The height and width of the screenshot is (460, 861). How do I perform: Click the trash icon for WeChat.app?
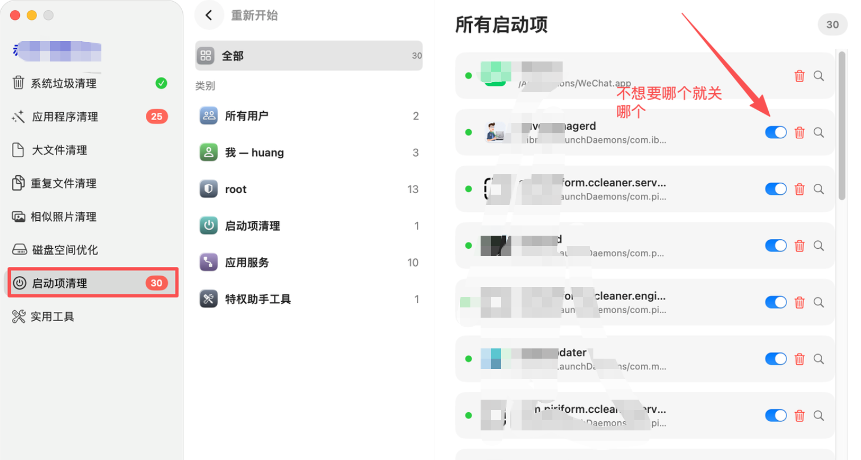click(x=799, y=76)
